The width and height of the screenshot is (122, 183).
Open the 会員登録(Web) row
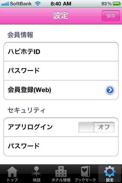click(61, 90)
